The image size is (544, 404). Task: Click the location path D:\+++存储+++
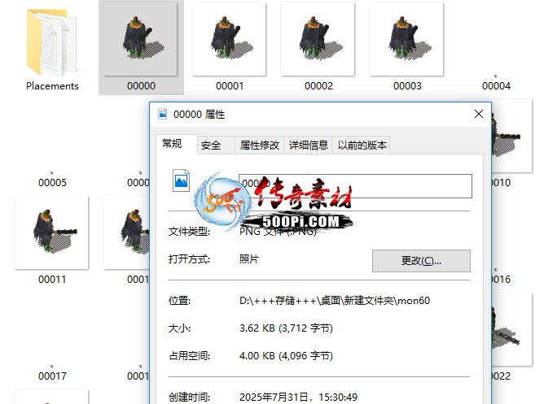coord(335,301)
